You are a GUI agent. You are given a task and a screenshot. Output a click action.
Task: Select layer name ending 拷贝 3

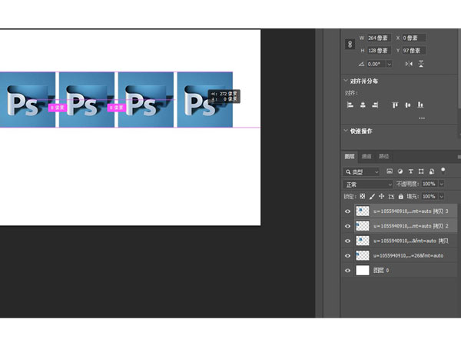(411, 211)
